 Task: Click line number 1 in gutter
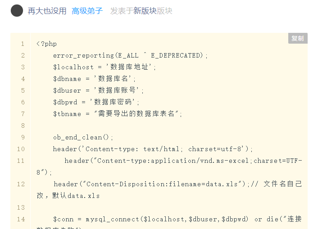click(x=23, y=44)
